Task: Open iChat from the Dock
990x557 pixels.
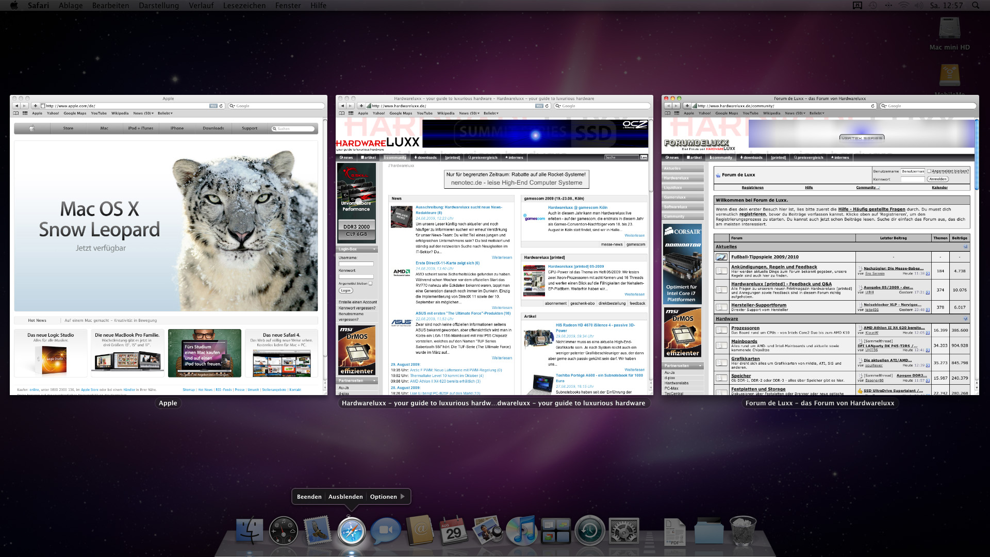Action: point(386,531)
